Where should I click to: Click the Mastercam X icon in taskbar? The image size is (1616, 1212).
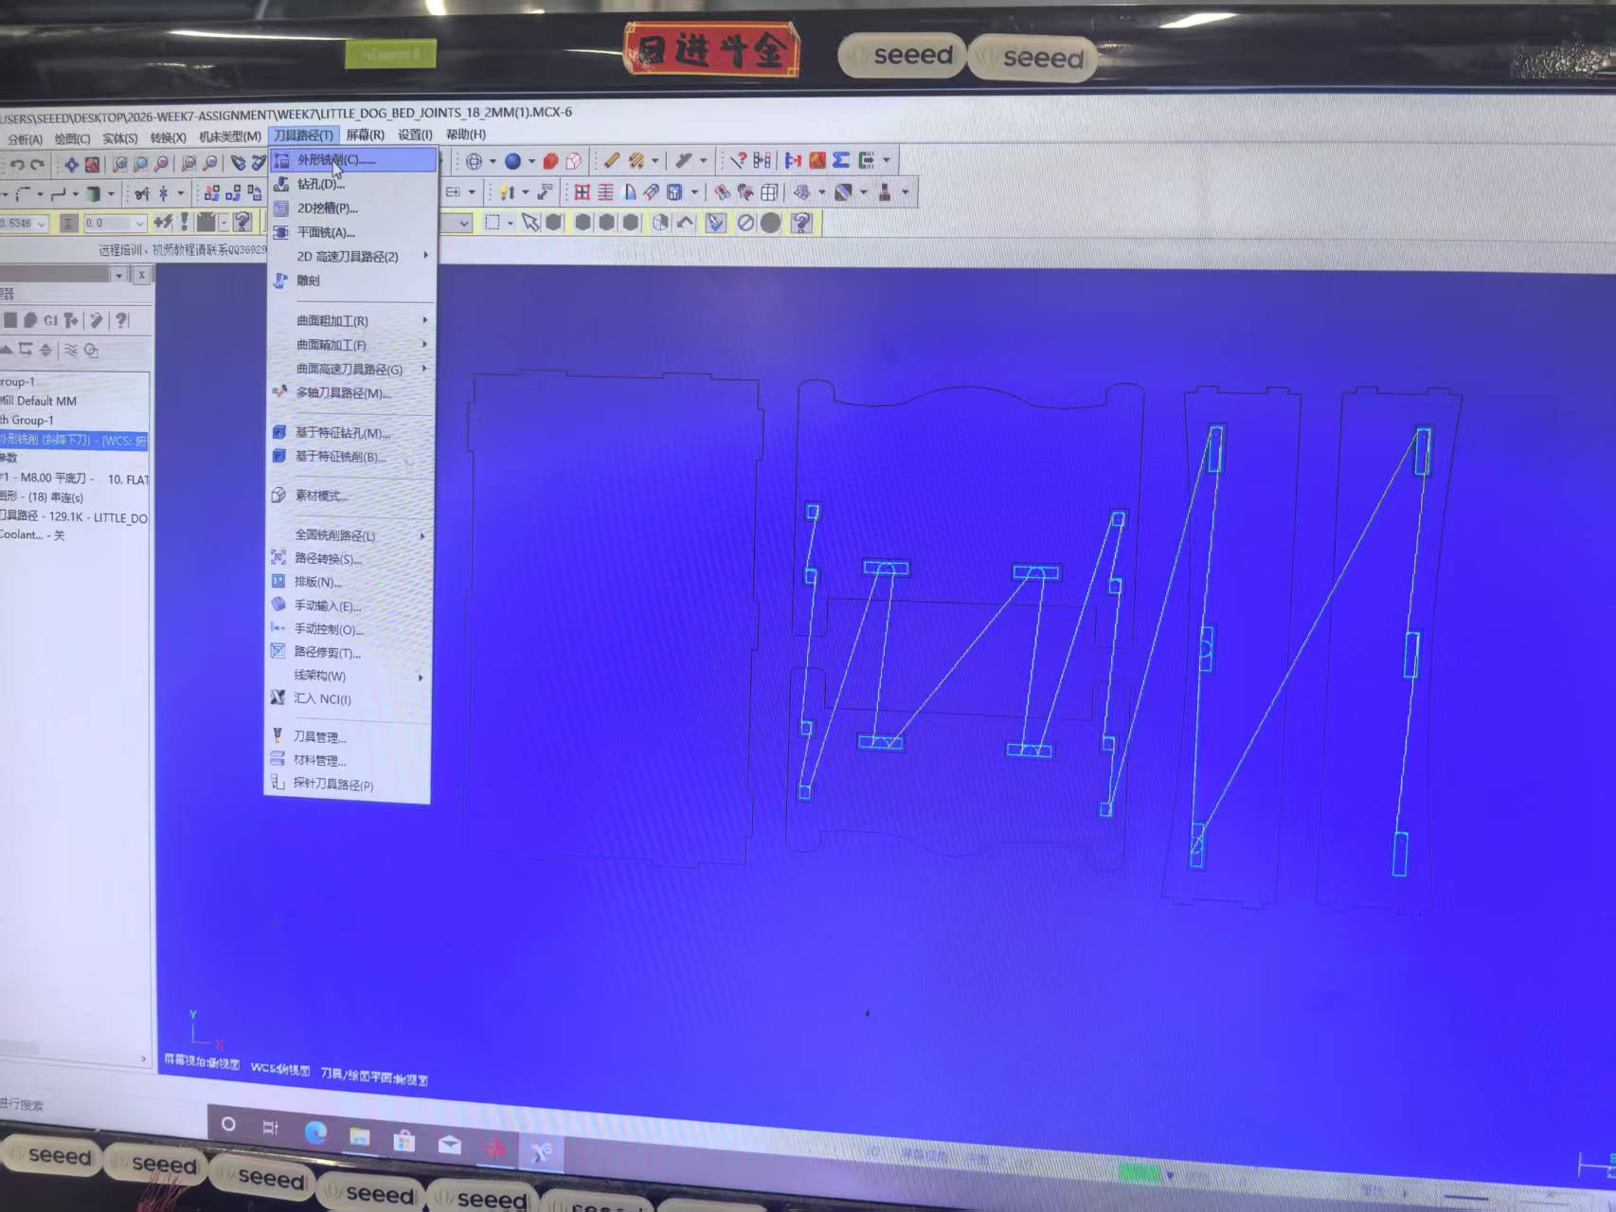tap(541, 1152)
